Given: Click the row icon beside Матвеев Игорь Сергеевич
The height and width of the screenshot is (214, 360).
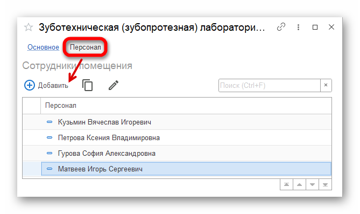Looking at the screenshot, I should click(50, 169).
